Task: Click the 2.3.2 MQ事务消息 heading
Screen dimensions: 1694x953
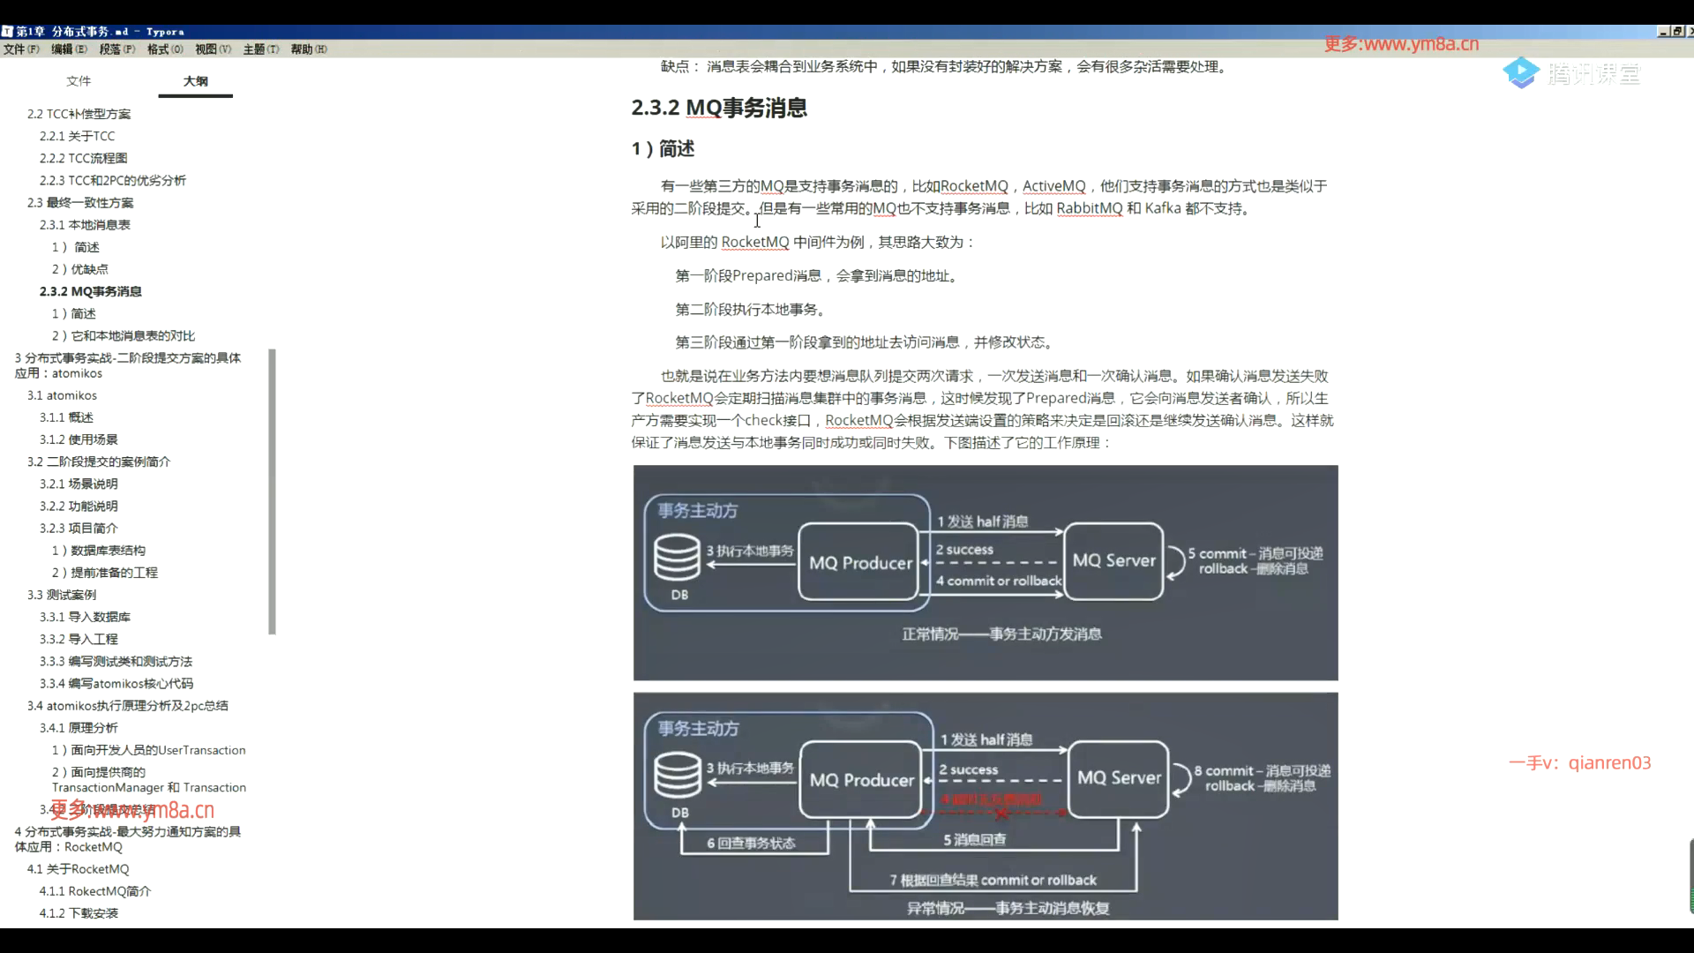Action: coord(719,108)
